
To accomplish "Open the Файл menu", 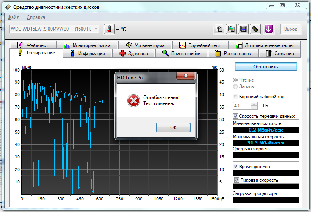I will 14,17.
